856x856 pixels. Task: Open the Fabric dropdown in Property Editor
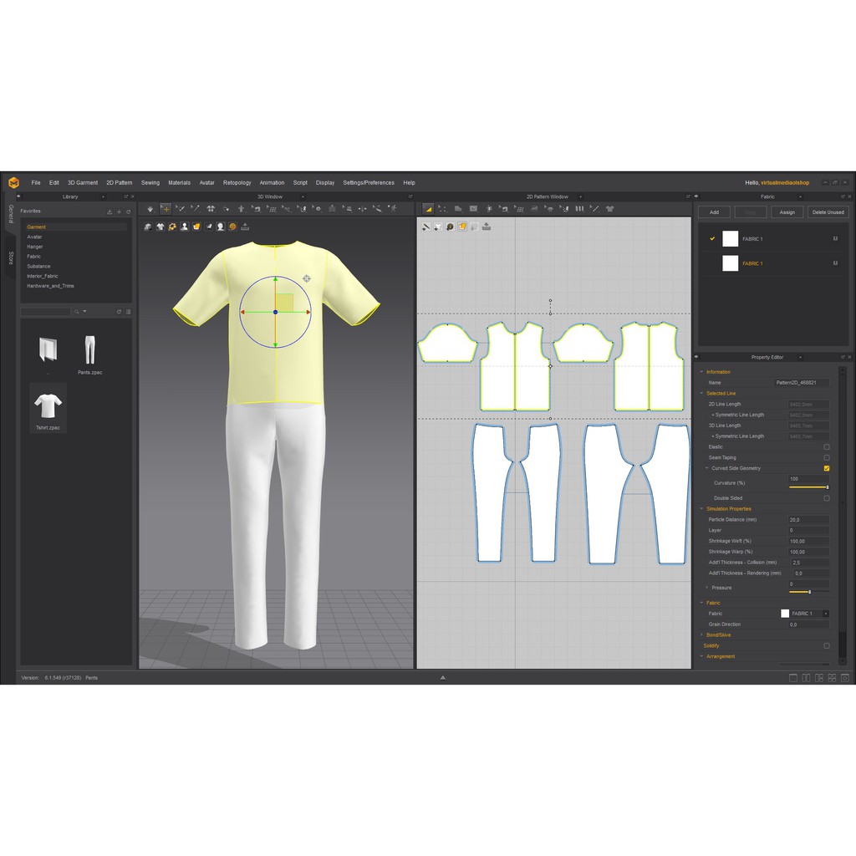click(x=825, y=614)
